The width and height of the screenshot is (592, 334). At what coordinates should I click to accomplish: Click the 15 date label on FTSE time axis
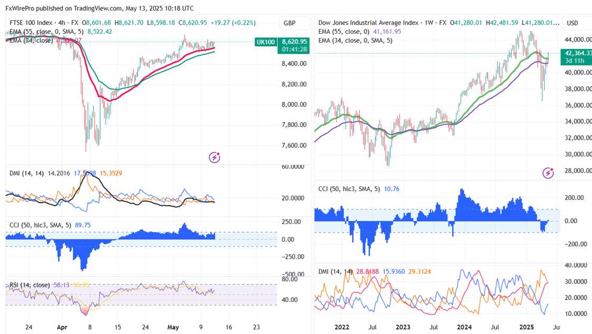[118, 327]
